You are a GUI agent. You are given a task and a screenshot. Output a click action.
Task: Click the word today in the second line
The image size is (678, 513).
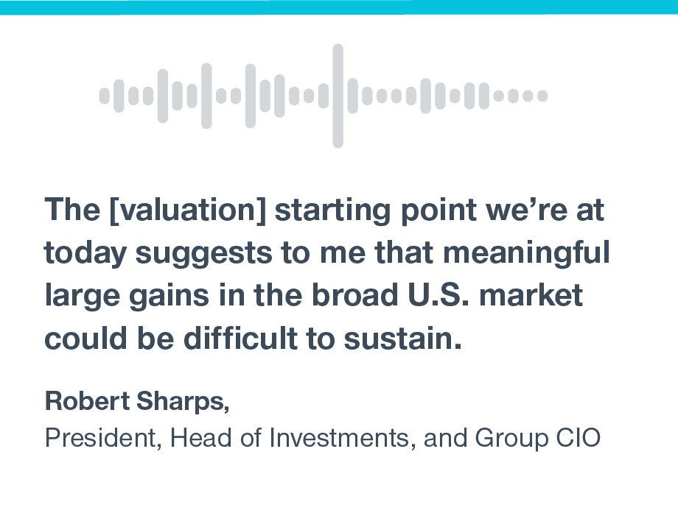(85, 253)
